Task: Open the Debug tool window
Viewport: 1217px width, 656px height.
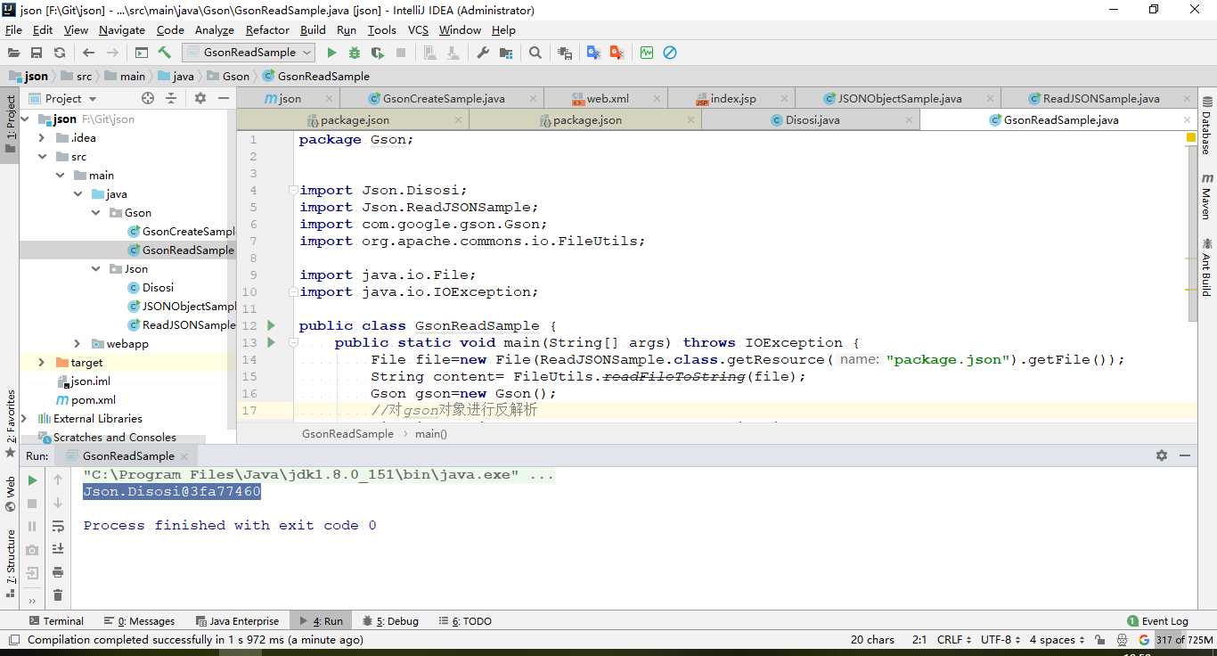Action: click(x=390, y=621)
